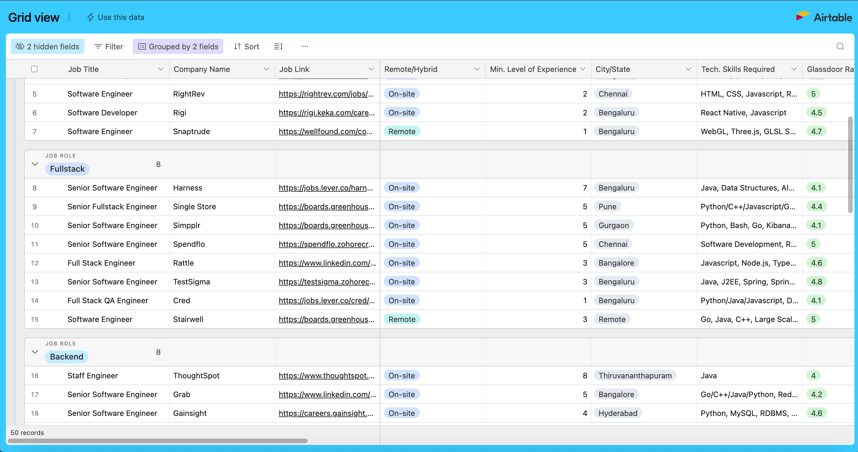Open the Gainsight careers job link
The height and width of the screenshot is (452, 858).
pyautogui.click(x=326, y=413)
